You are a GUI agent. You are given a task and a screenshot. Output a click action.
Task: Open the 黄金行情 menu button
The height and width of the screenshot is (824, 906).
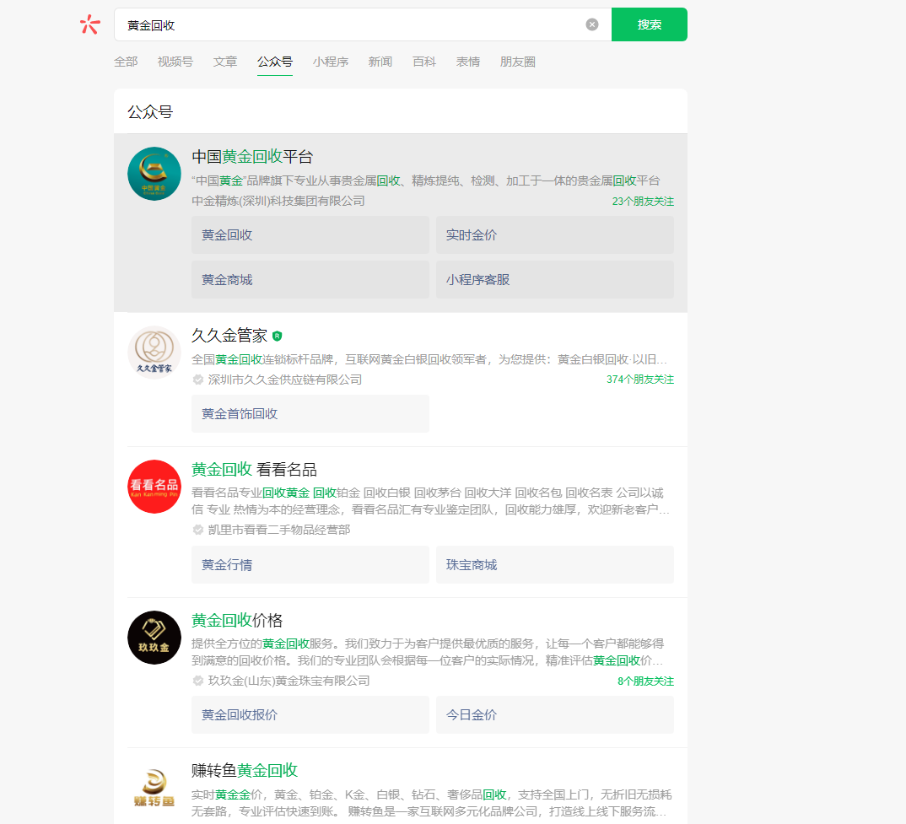(x=310, y=564)
